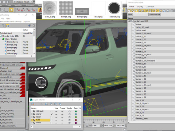Click the sidewall.png texture thumbnail
The width and height of the screenshot is (175, 131).
tap(114, 8)
